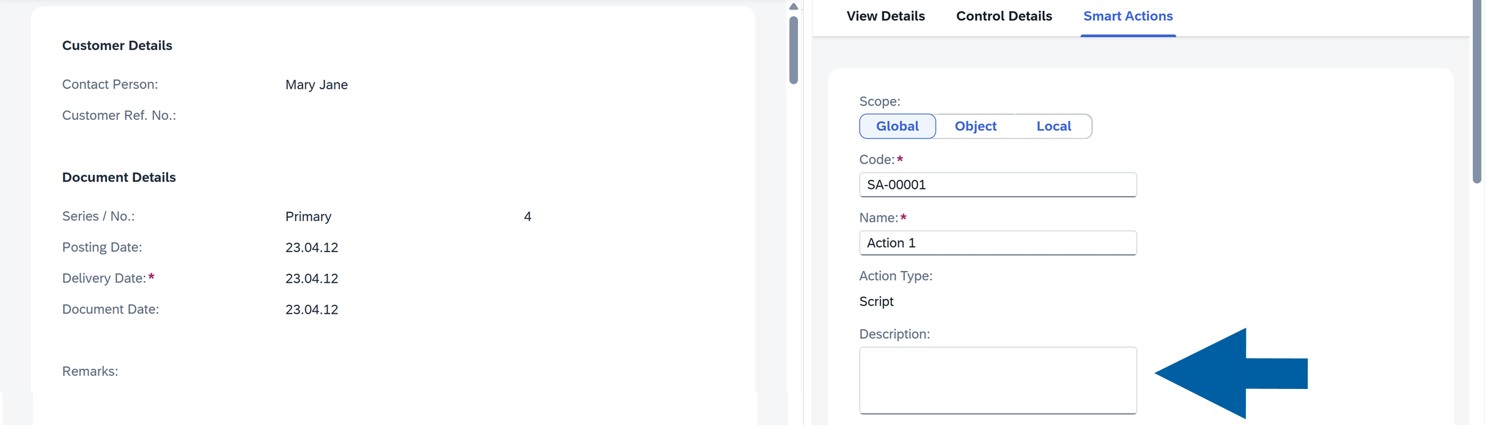Viewport: 1493px width, 425px height.
Task: Switch to the View Details tab
Action: (x=885, y=16)
